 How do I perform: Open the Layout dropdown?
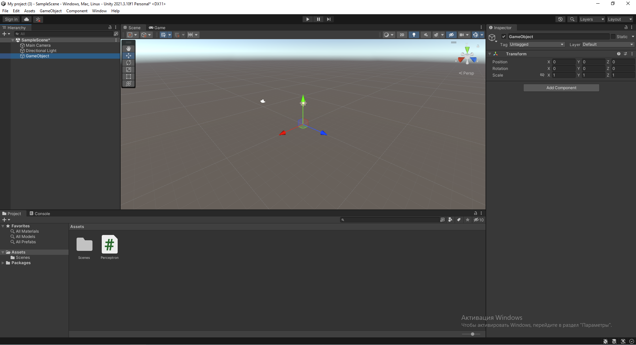620,19
